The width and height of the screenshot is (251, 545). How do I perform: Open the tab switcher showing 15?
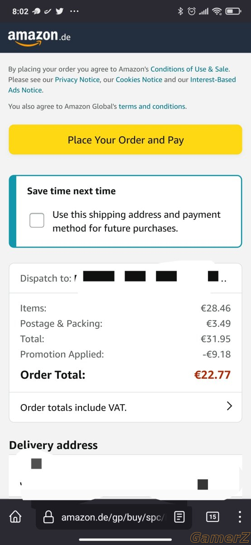(212, 516)
